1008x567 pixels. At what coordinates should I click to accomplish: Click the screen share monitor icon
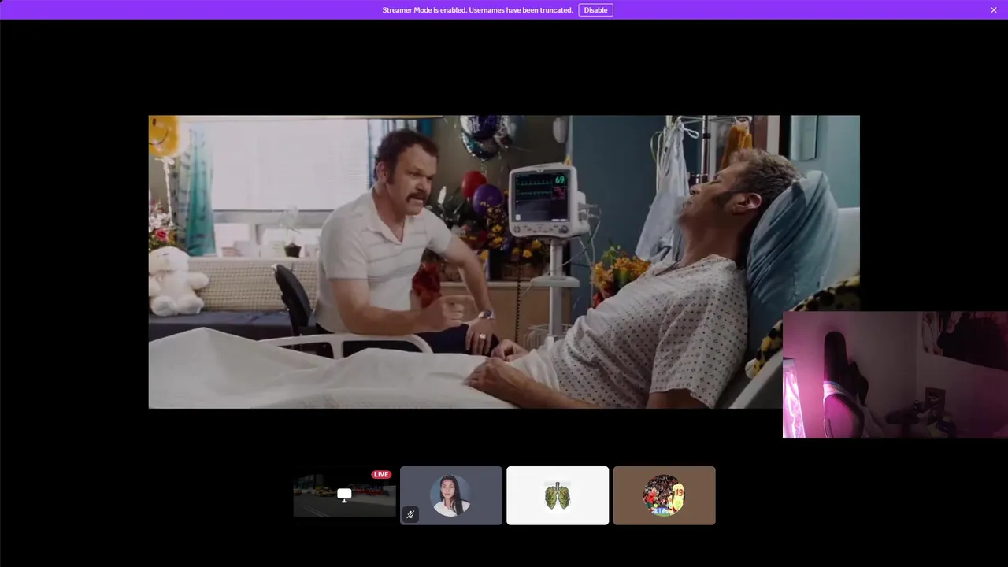tap(344, 495)
